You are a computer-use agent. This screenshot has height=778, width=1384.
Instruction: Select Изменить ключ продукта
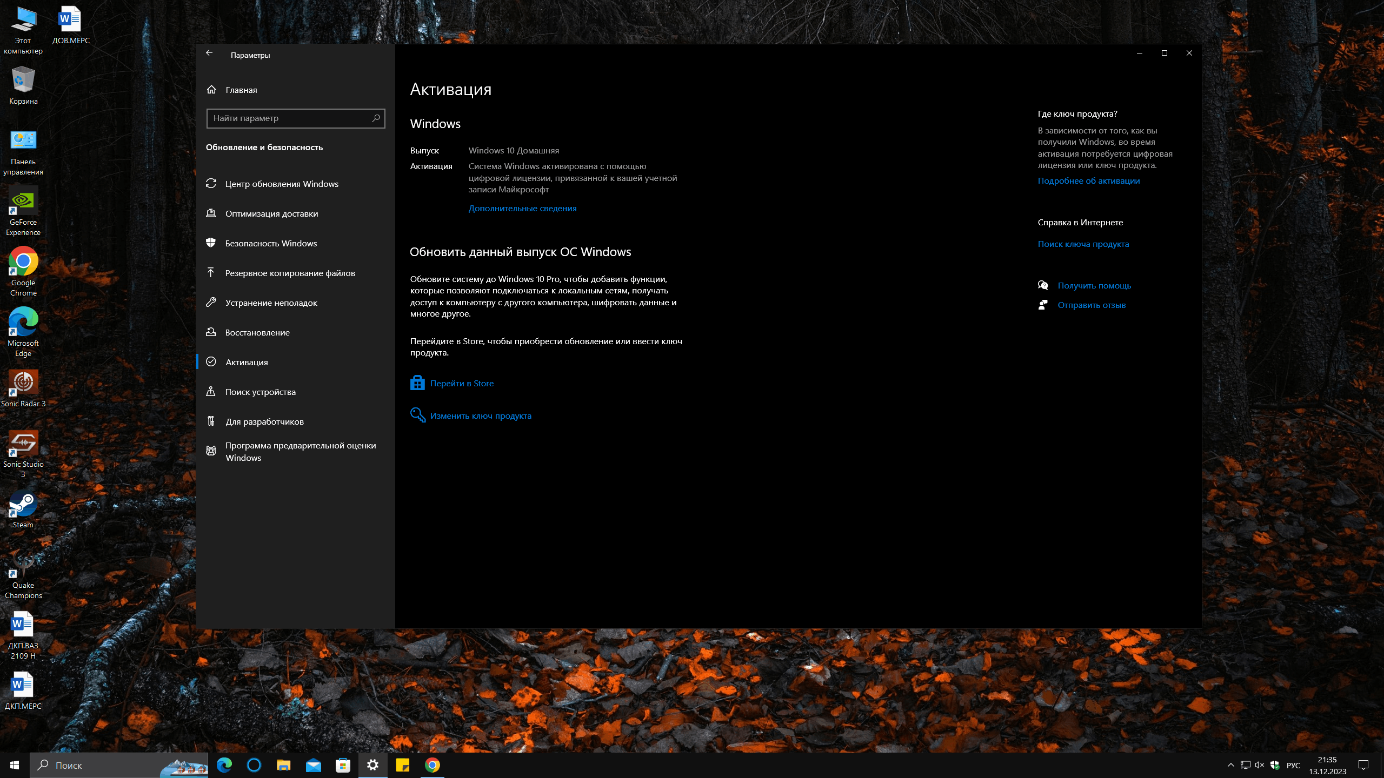[481, 415]
